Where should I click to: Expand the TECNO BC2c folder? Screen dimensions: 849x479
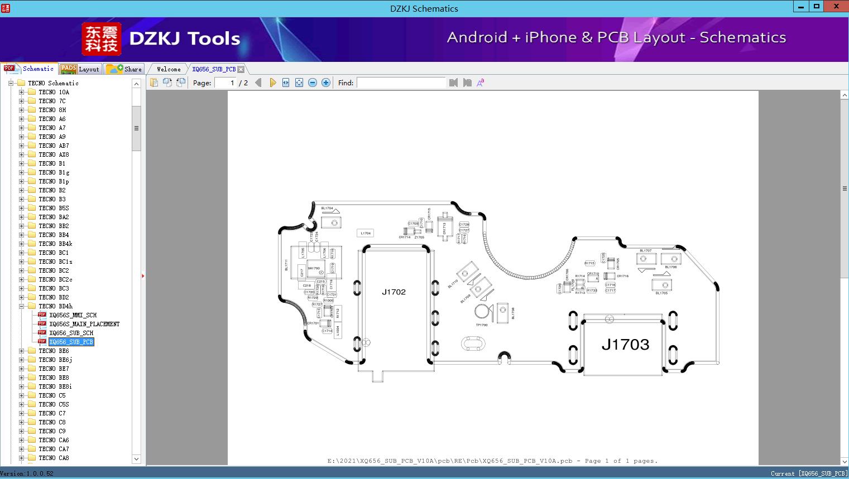tap(21, 279)
